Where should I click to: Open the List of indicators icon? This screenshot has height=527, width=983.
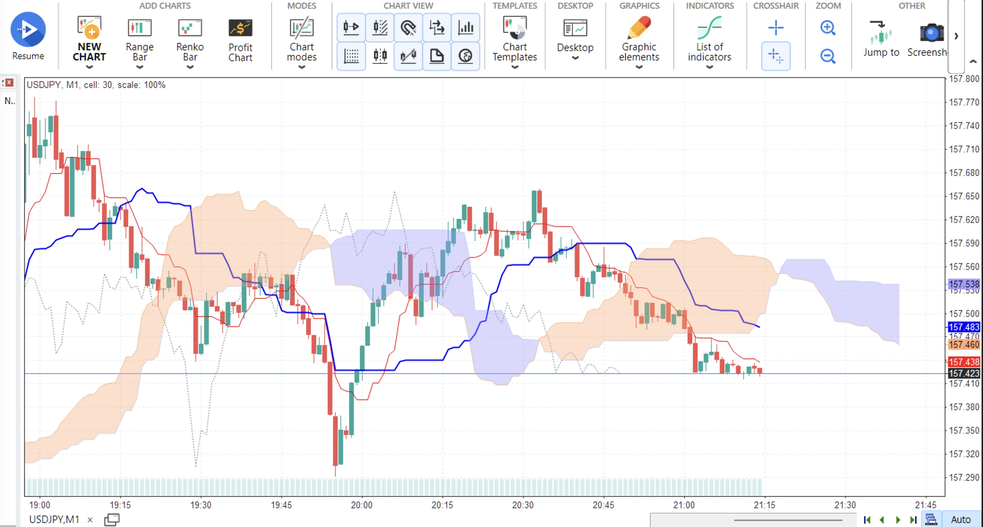pos(709,28)
